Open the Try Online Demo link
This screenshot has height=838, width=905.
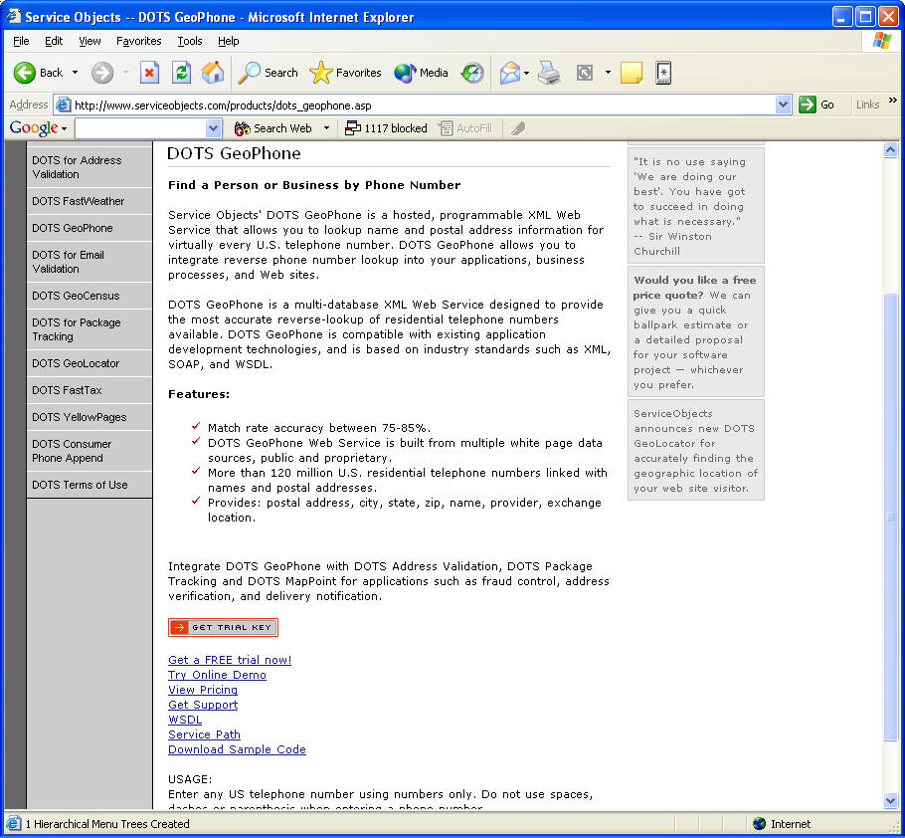tap(217, 675)
